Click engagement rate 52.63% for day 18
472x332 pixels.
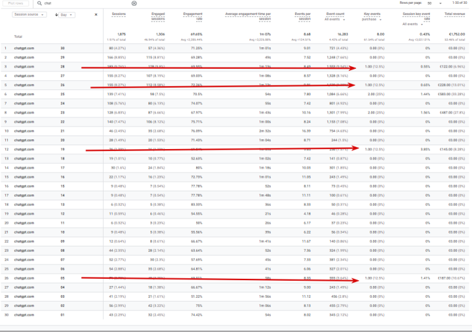point(197,159)
